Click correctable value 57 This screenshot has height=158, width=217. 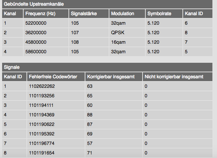click(x=90, y=144)
